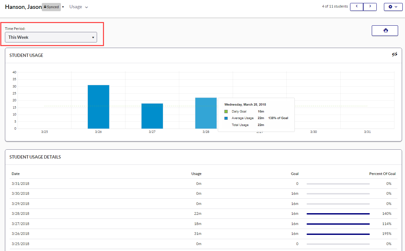Hide the Student Usage chart panel

[x=394, y=55]
